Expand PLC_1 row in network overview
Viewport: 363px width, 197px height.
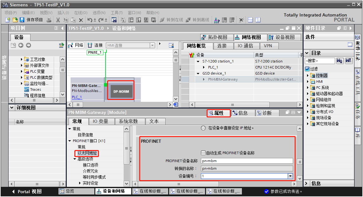click(x=204, y=68)
